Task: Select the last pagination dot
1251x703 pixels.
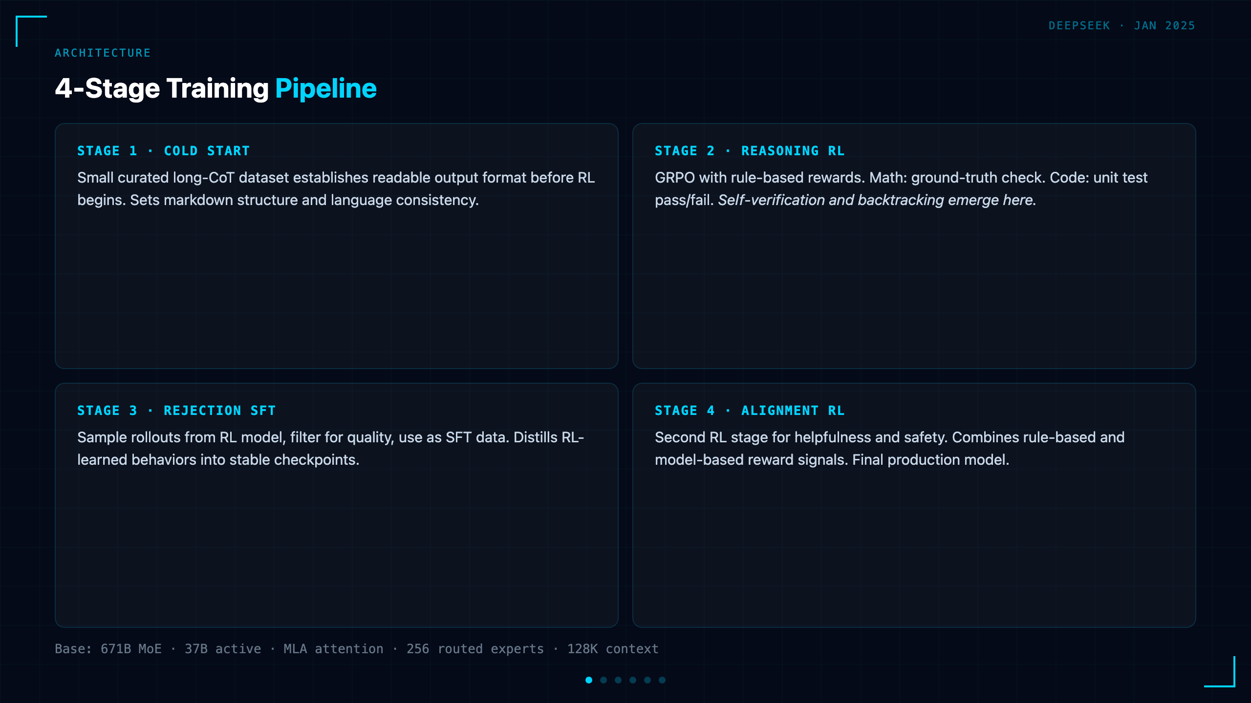Action: 662,680
